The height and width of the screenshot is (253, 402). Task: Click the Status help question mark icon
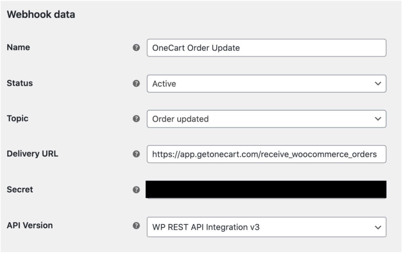(135, 83)
